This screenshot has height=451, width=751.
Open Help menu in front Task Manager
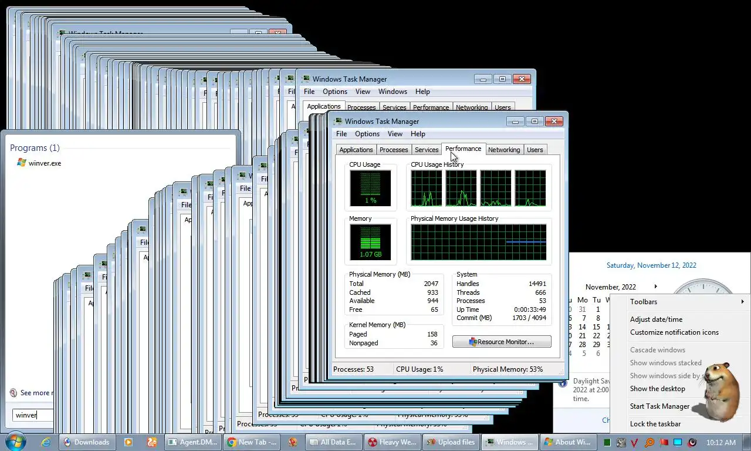tap(418, 134)
